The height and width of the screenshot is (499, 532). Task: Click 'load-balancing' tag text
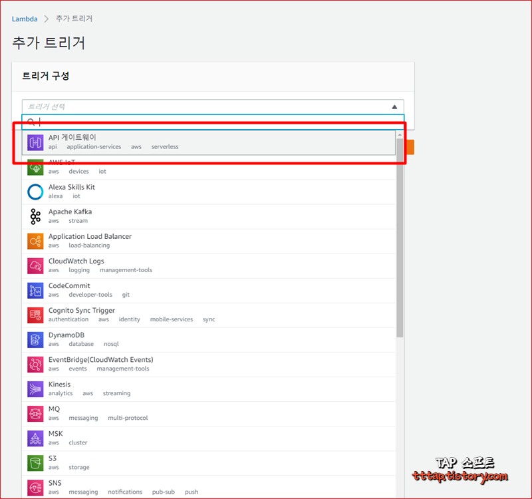pyautogui.click(x=89, y=245)
